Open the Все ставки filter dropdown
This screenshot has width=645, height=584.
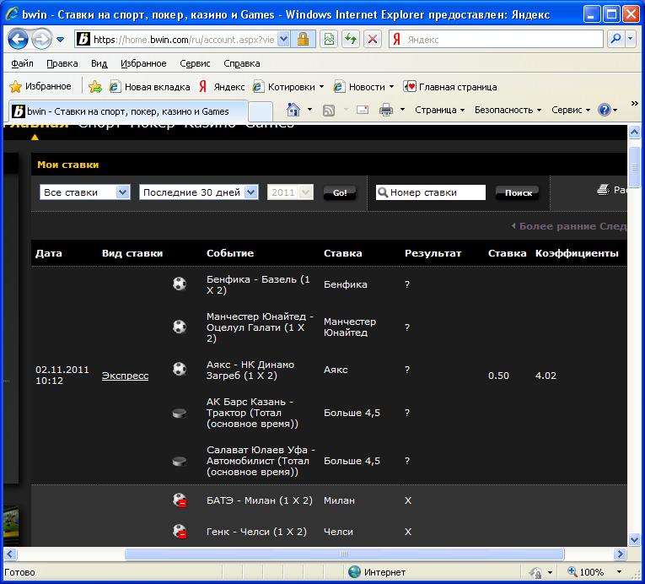85,192
